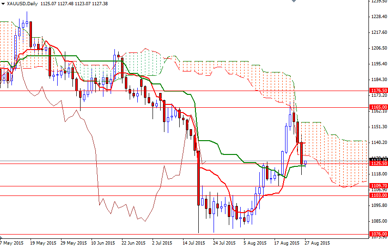Viewport: 388px width, 246px height.
Task: Click the high price value 1127.48
Action: pos(65,4)
